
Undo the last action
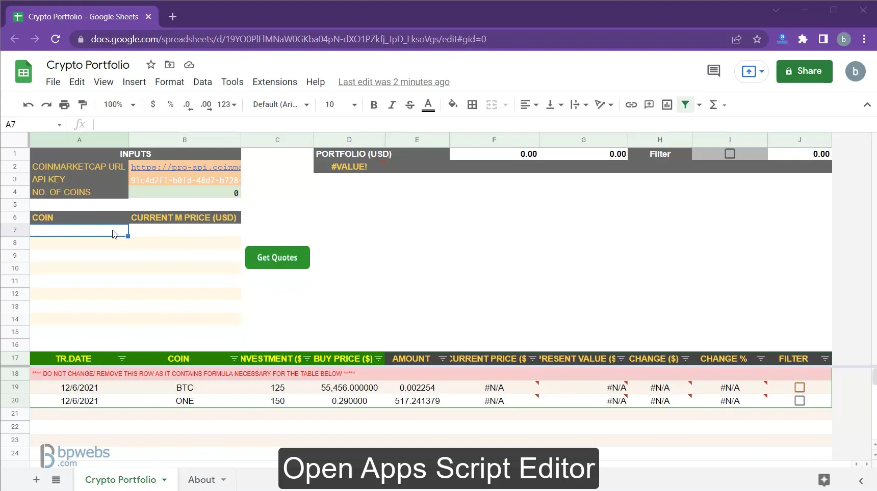coord(28,104)
